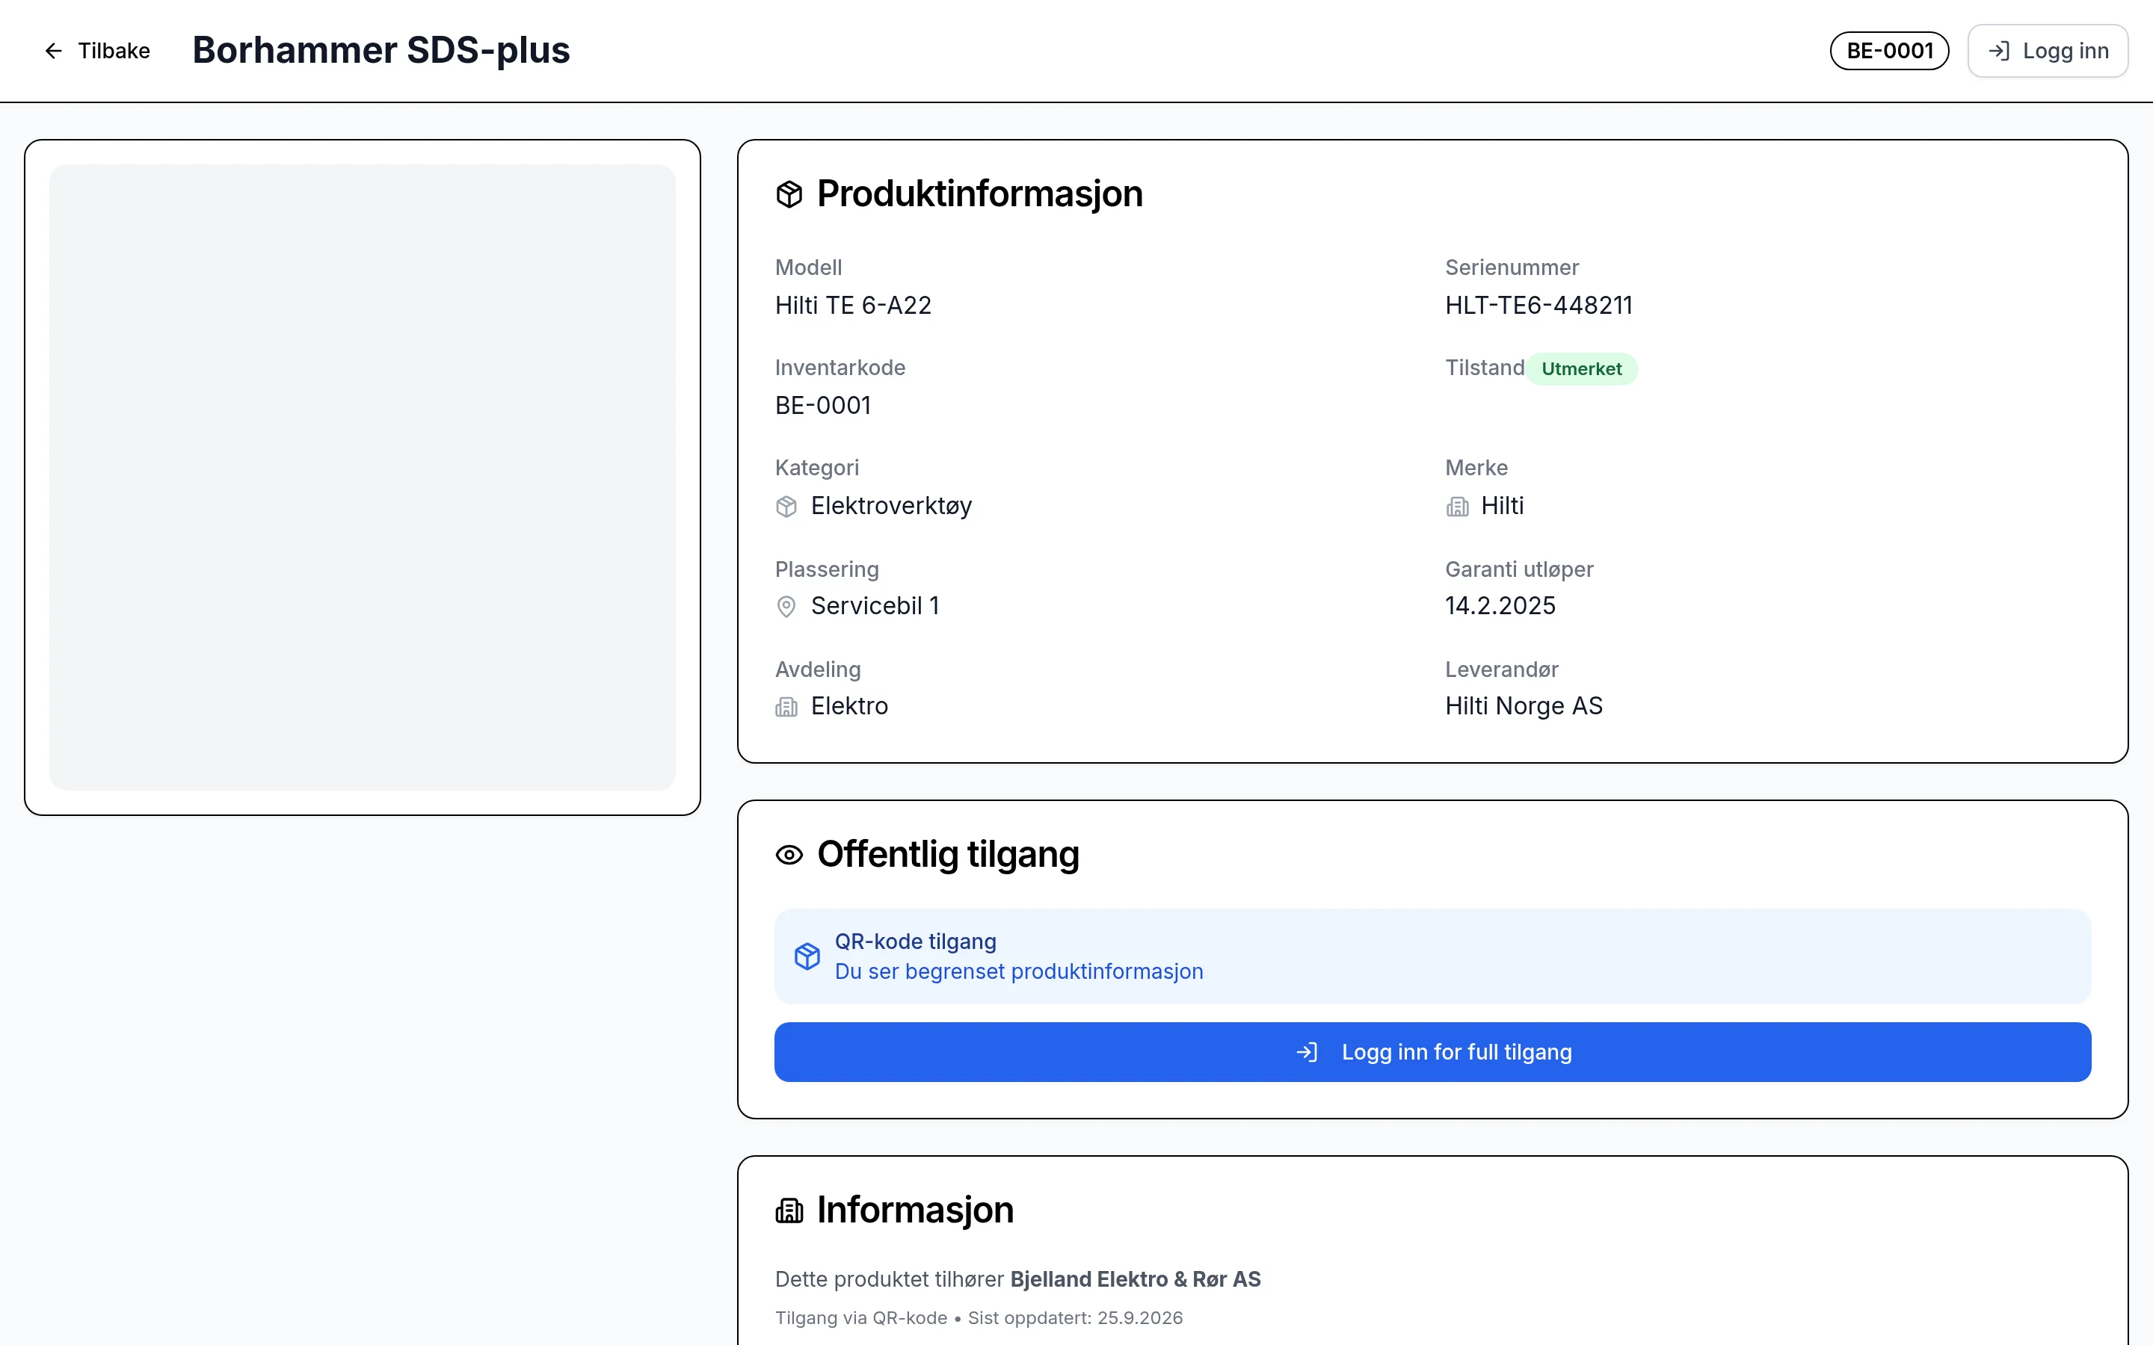The width and height of the screenshot is (2153, 1345).
Task: Click Du ser begrenset produktinformasjon text
Action: (1019, 971)
